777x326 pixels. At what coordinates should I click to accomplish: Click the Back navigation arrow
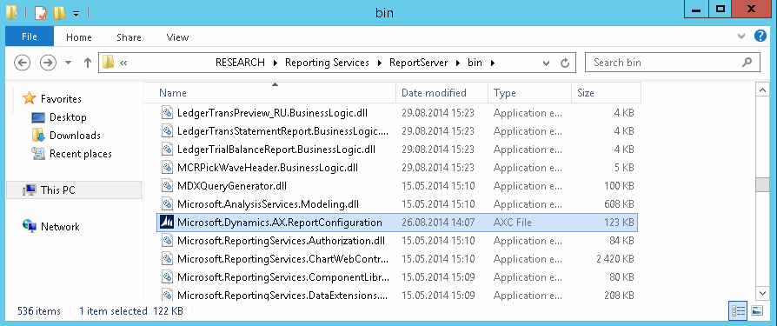23,63
